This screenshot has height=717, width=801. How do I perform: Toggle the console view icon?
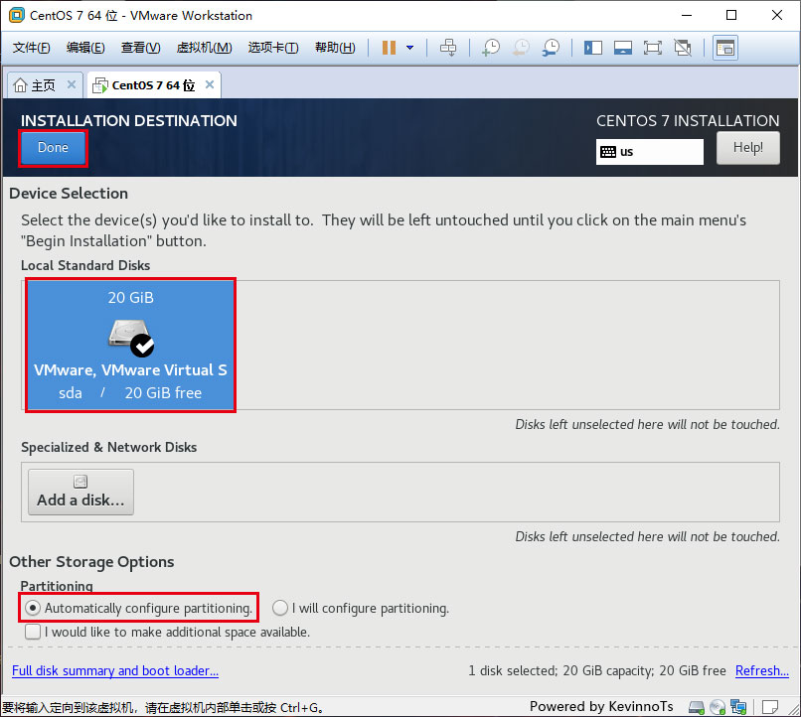pos(725,48)
